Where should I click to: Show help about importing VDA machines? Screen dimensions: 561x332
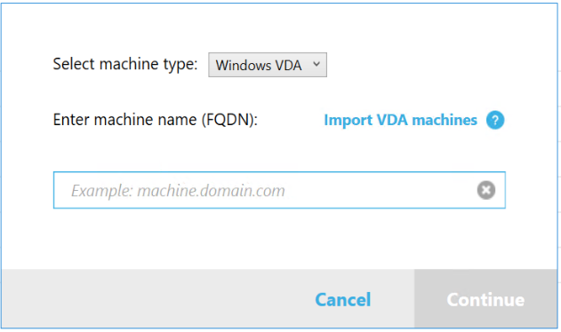pyautogui.click(x=495, y=120)
